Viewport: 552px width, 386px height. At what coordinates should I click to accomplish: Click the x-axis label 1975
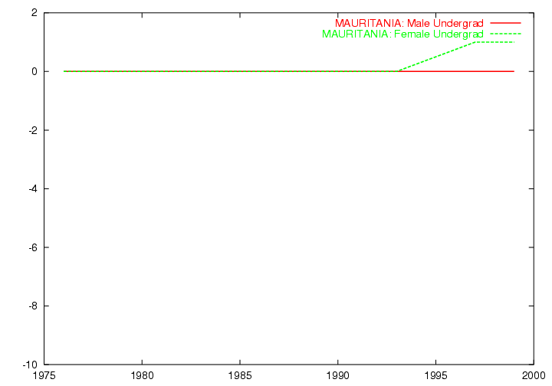click(44, 376)
